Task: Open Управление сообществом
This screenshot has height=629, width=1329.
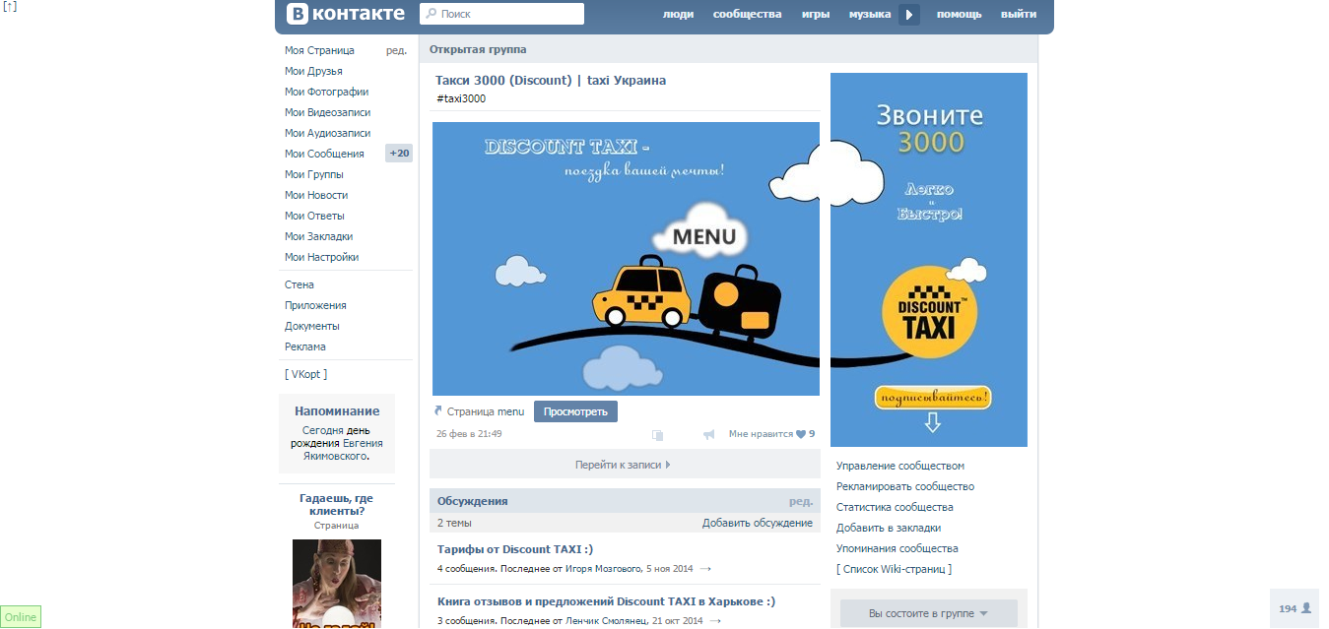Action: 900,466
